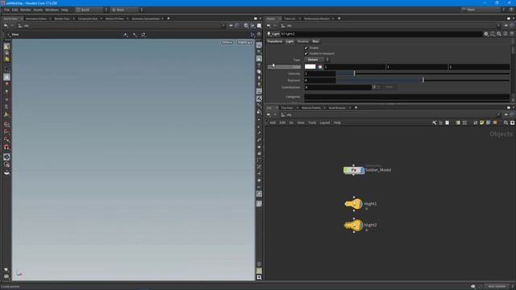516x290 pixels.
Task: Open the Main dropdown at top right
Action: 483,10
